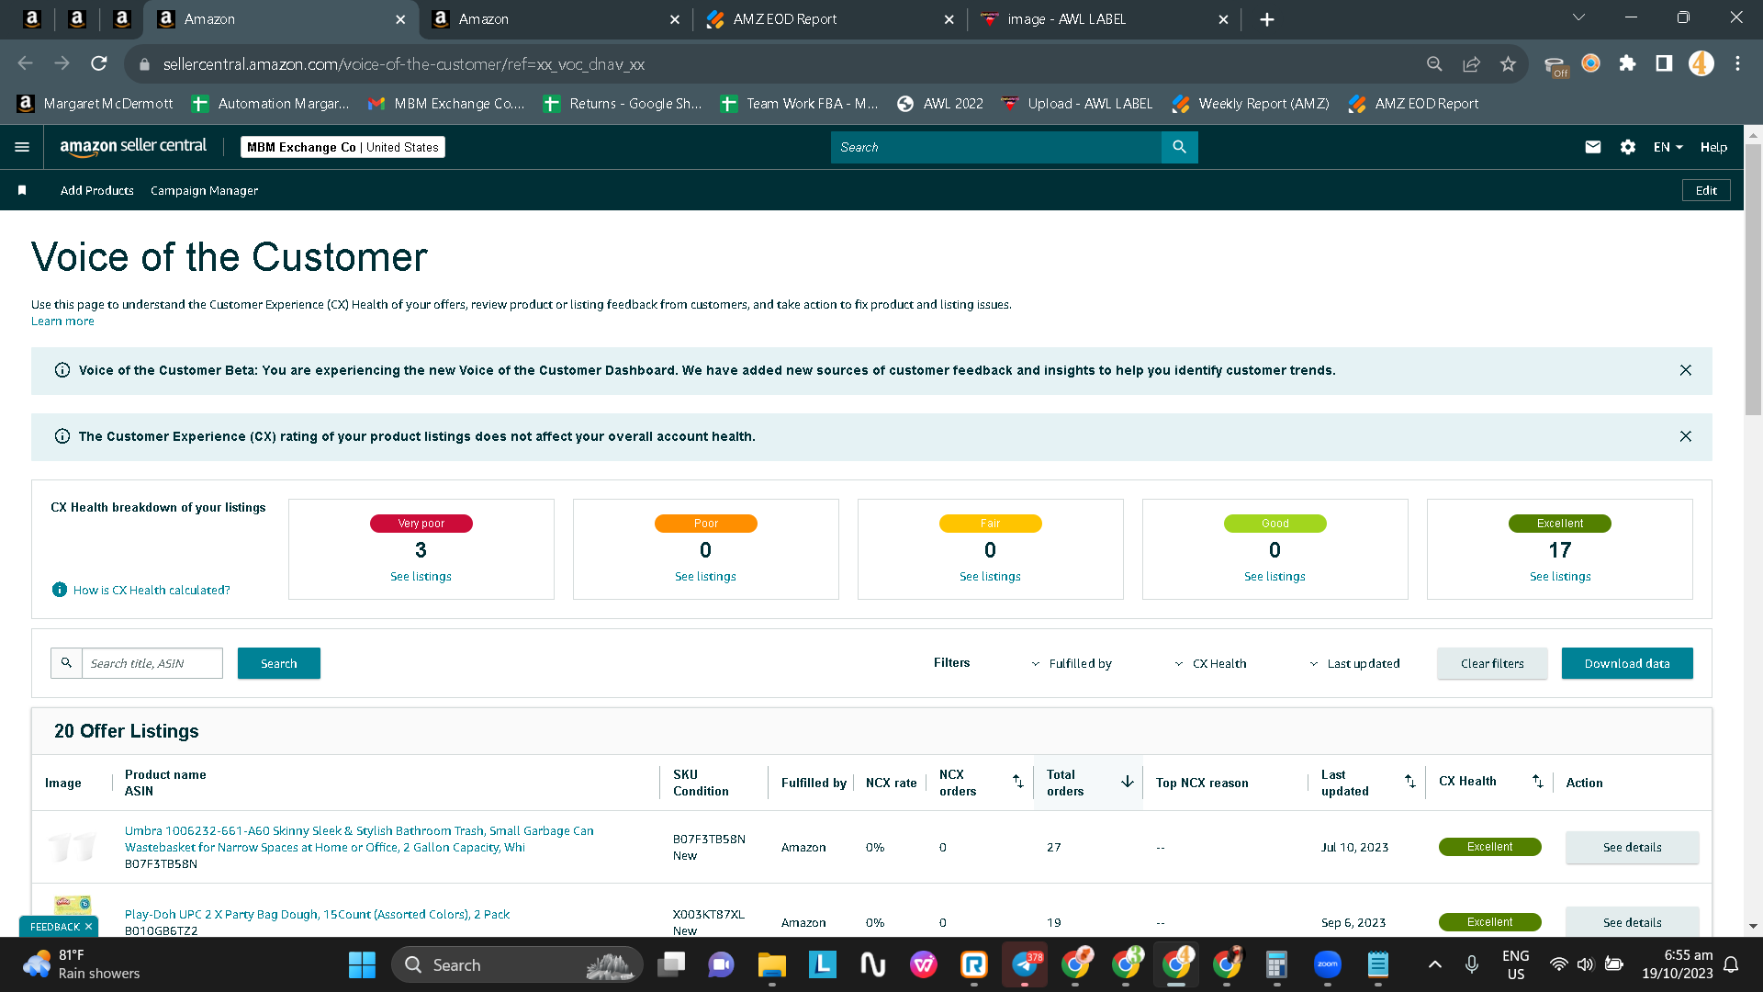Switch to the AMZ EOD Report tab
Viewport: 1763px width, 992px height.
(830, 19)
